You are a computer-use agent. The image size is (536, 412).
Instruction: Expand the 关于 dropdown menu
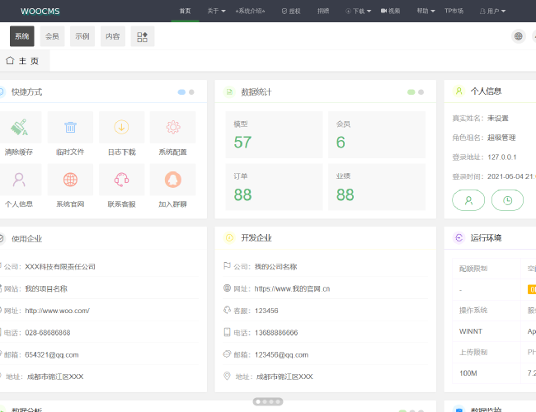(x=216, y=12)
